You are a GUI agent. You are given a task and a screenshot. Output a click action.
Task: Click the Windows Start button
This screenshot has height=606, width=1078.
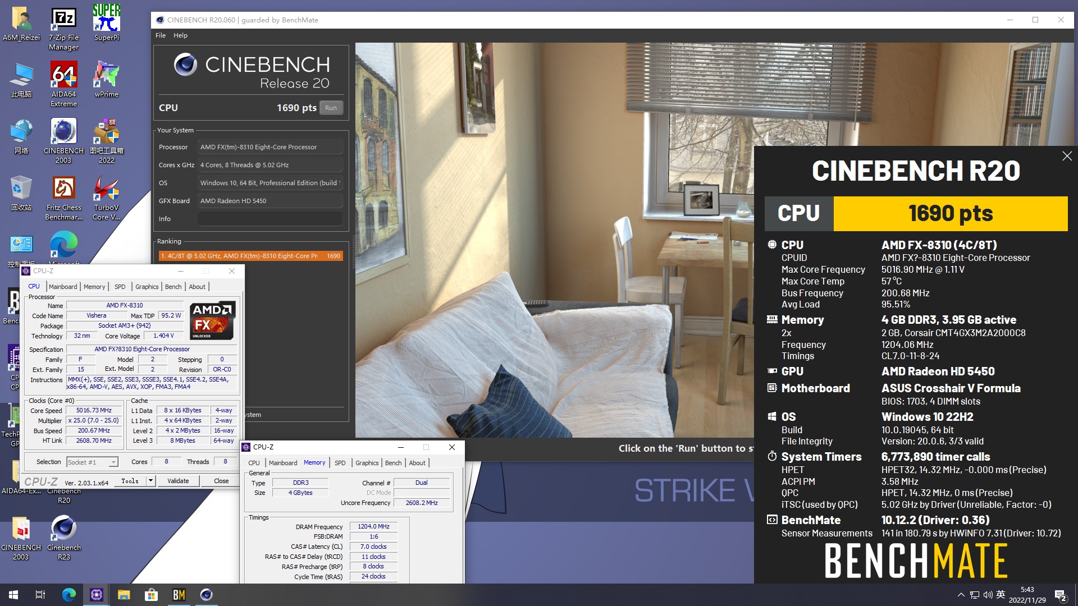click(13, 595)
